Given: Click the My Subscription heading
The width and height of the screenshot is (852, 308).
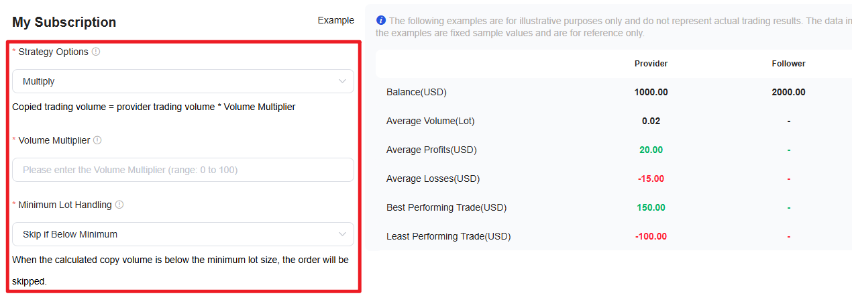Looking at the screenshot, I should [x=64, y=22].
